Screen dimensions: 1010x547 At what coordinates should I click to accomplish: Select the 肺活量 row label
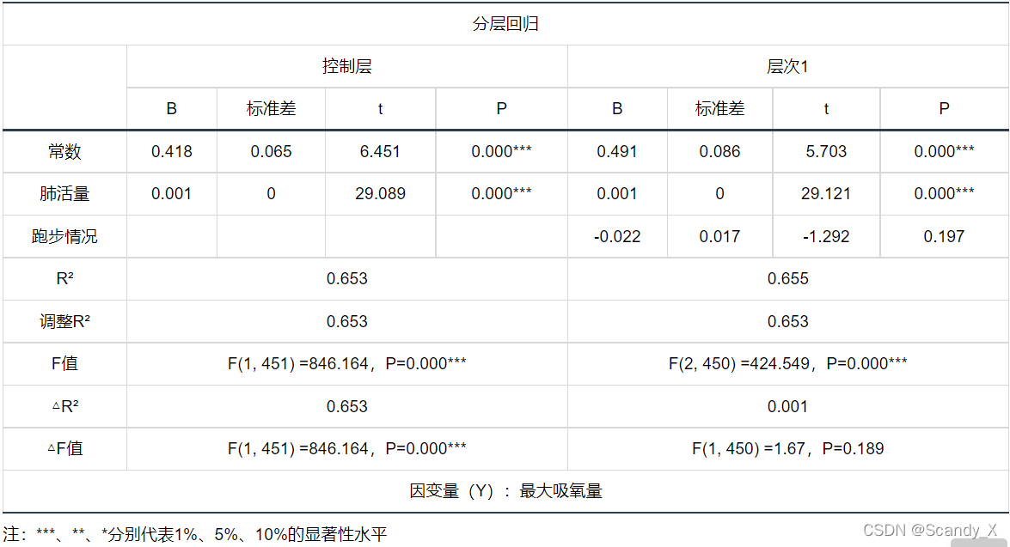64,194
